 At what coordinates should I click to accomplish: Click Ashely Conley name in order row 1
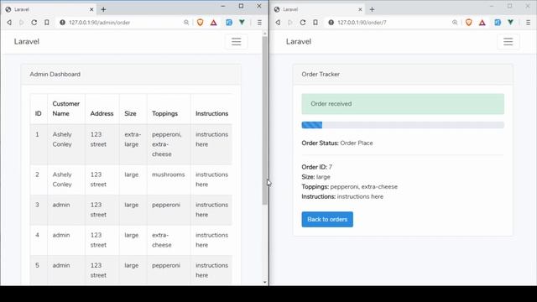pos(62,139)
